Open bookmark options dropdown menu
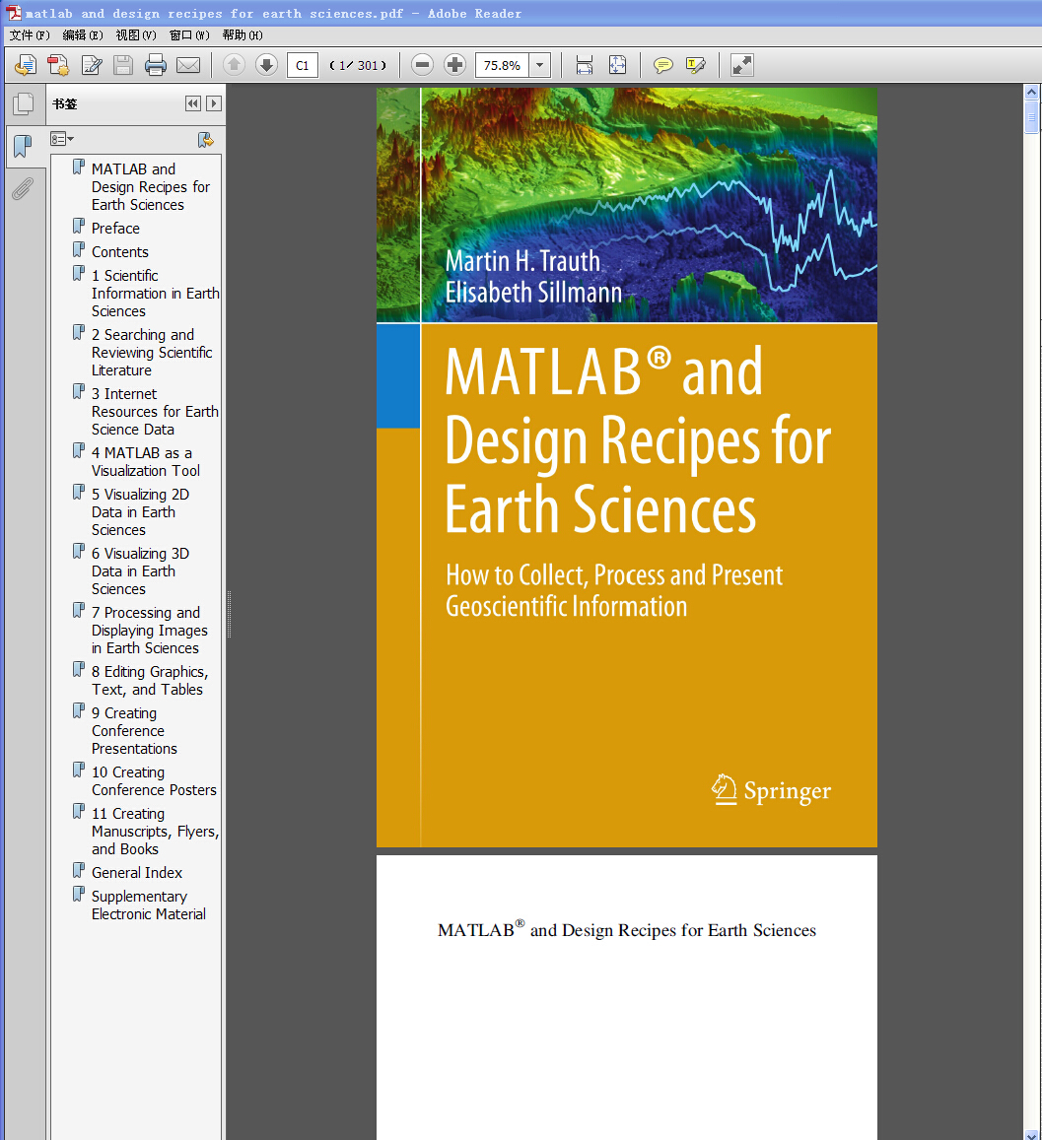The height and width of the screenshot is (1140, 1042). pos(62,139)
